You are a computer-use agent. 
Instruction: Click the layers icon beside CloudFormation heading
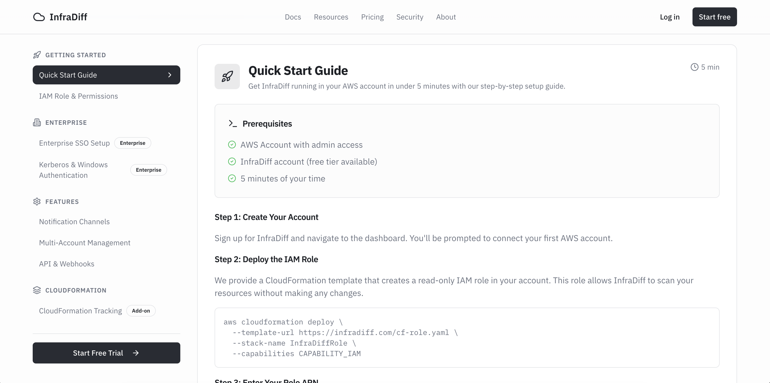click(x=37, y=290)
